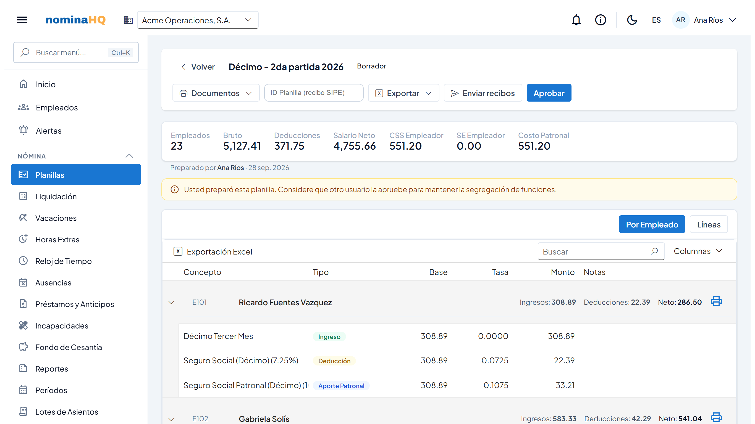Go back with the Volver link
Viewport: 755px width, 424px height.
(x=198, y=67)
